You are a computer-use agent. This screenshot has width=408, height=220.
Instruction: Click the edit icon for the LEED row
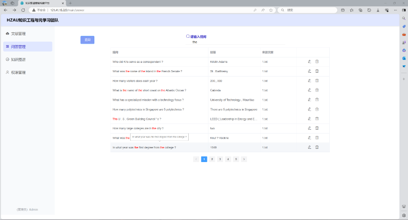pos(309,119)
